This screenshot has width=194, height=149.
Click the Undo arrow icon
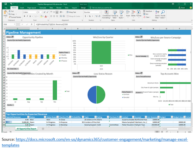(11, 4)
